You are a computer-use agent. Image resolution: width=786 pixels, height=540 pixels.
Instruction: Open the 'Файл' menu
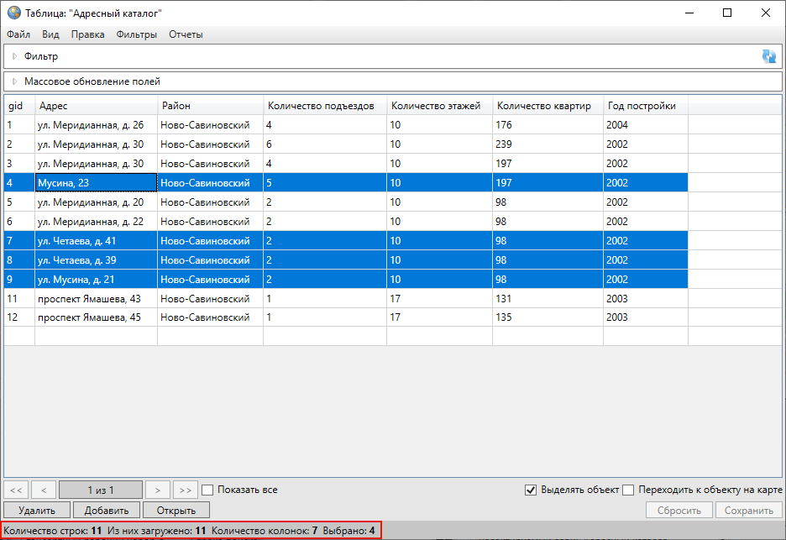[x=18, y=34]
